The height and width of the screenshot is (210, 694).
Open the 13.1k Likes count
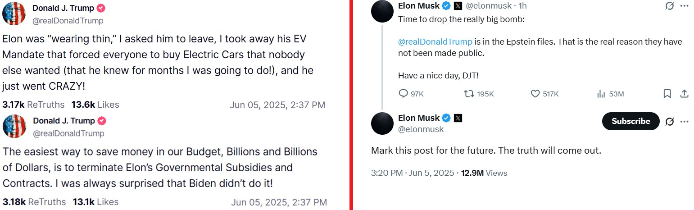click(x=96, y=202)
